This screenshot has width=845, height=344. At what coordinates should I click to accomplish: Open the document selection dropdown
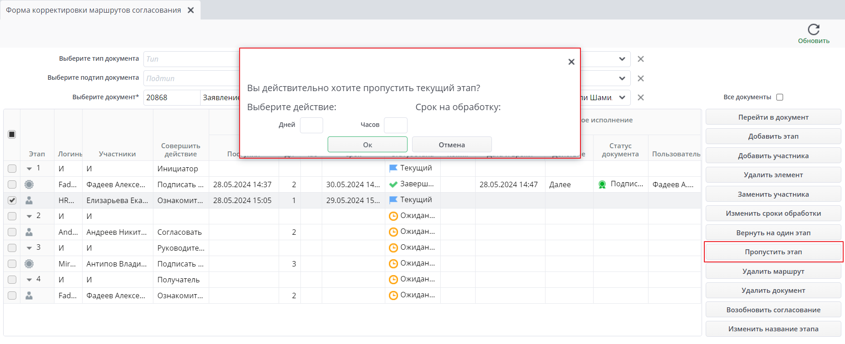622,97
